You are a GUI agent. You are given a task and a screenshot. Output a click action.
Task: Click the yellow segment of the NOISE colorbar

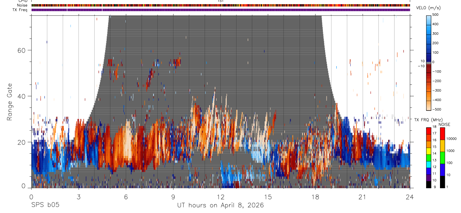[443, 145]
